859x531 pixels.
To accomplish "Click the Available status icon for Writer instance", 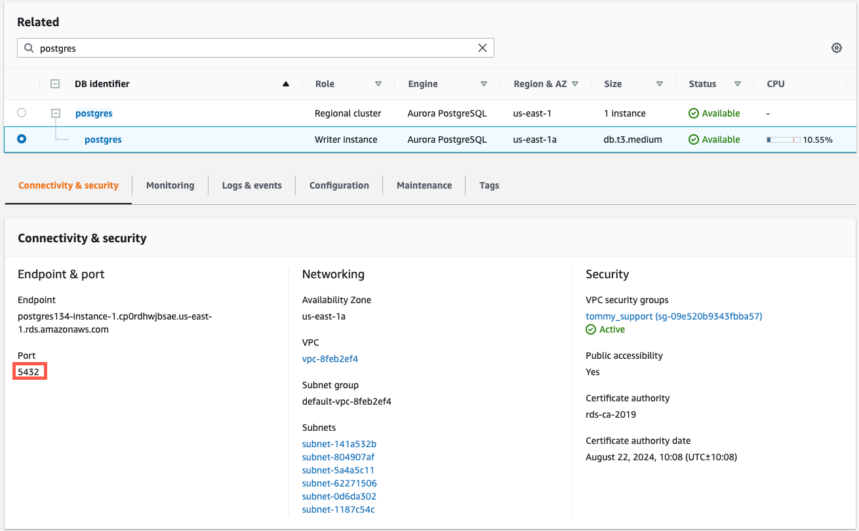I will point(694,139).
